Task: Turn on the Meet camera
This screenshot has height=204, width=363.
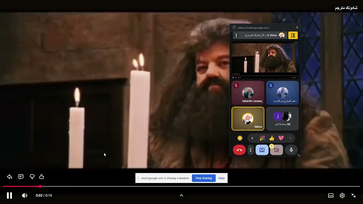Action: 277,150
